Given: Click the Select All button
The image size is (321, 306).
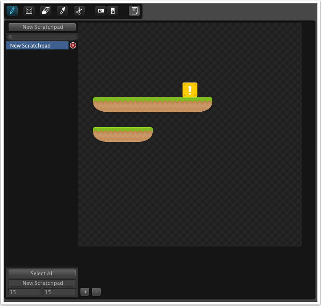Looking at the screenshot, I should [42, 273].
